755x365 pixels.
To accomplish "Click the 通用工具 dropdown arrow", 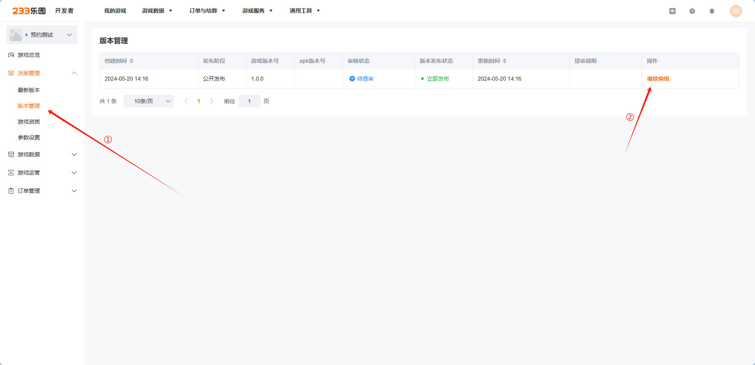I will coord(318,11).
